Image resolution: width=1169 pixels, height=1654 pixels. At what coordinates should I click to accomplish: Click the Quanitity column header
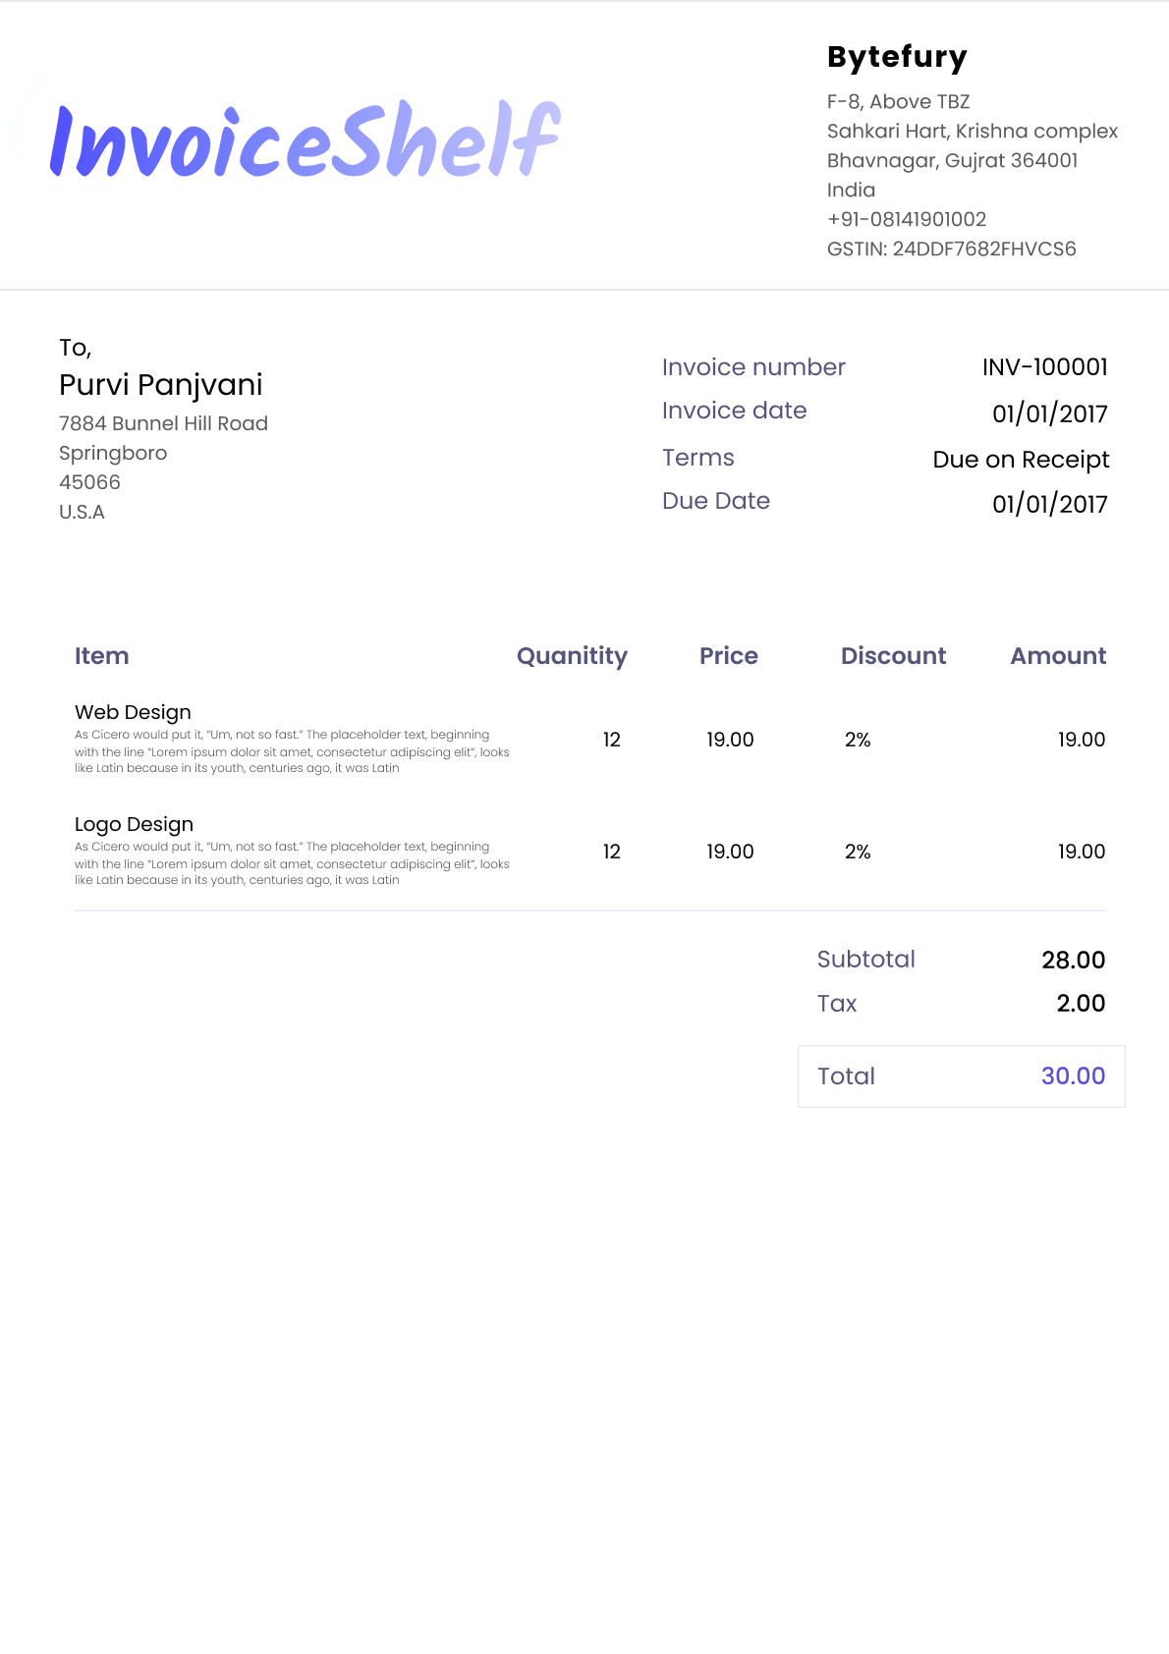point(572,656)
